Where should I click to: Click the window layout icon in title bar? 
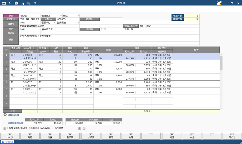click(x=4, y=3)
